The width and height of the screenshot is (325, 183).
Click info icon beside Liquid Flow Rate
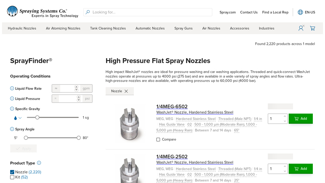pos(12,88)
